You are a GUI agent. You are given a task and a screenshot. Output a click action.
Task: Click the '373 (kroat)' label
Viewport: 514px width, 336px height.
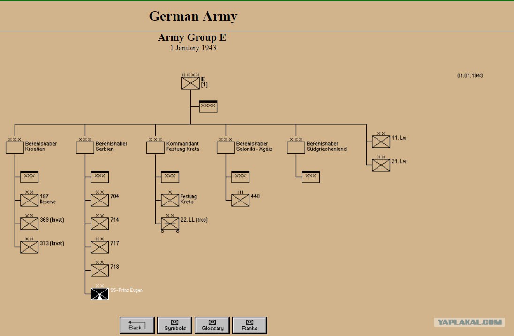click(x=52, y=243)
